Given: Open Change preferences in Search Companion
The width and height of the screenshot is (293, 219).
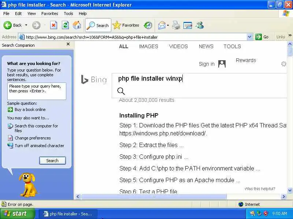Looking at the screenshot, I should click(33, 138).
